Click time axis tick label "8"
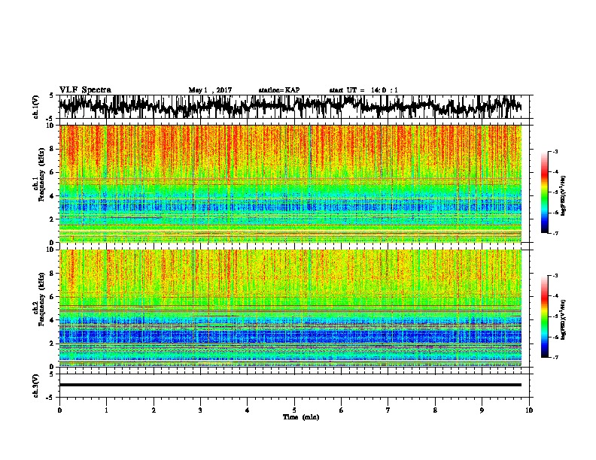The width and height of the screenshot is (596, 460). 435,410
